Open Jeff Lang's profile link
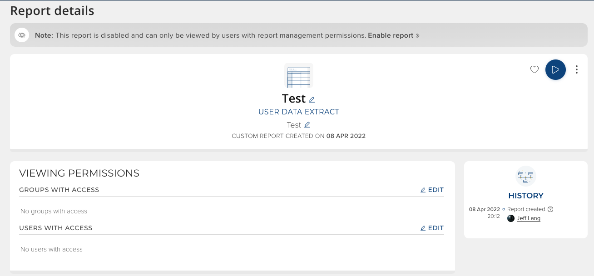594x276 pixels. (x=529, y=218)
